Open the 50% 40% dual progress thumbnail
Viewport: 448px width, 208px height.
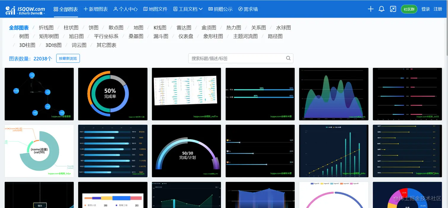260,94
